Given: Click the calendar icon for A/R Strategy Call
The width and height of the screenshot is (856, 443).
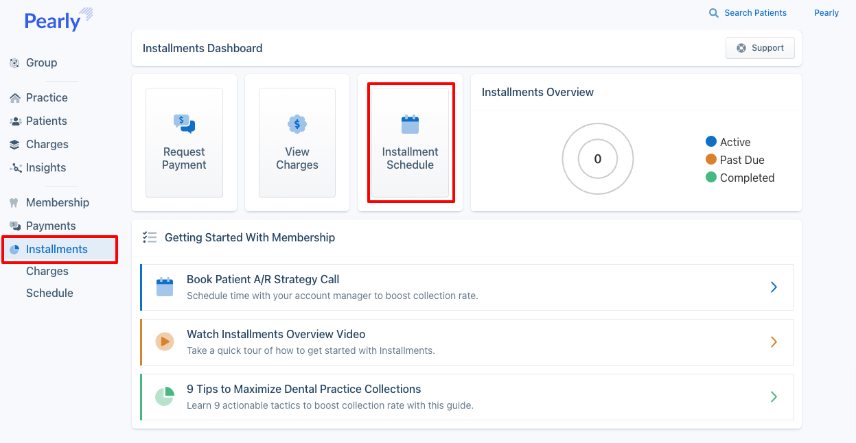Looking at the screenshot, I should [x=165, y=287].
